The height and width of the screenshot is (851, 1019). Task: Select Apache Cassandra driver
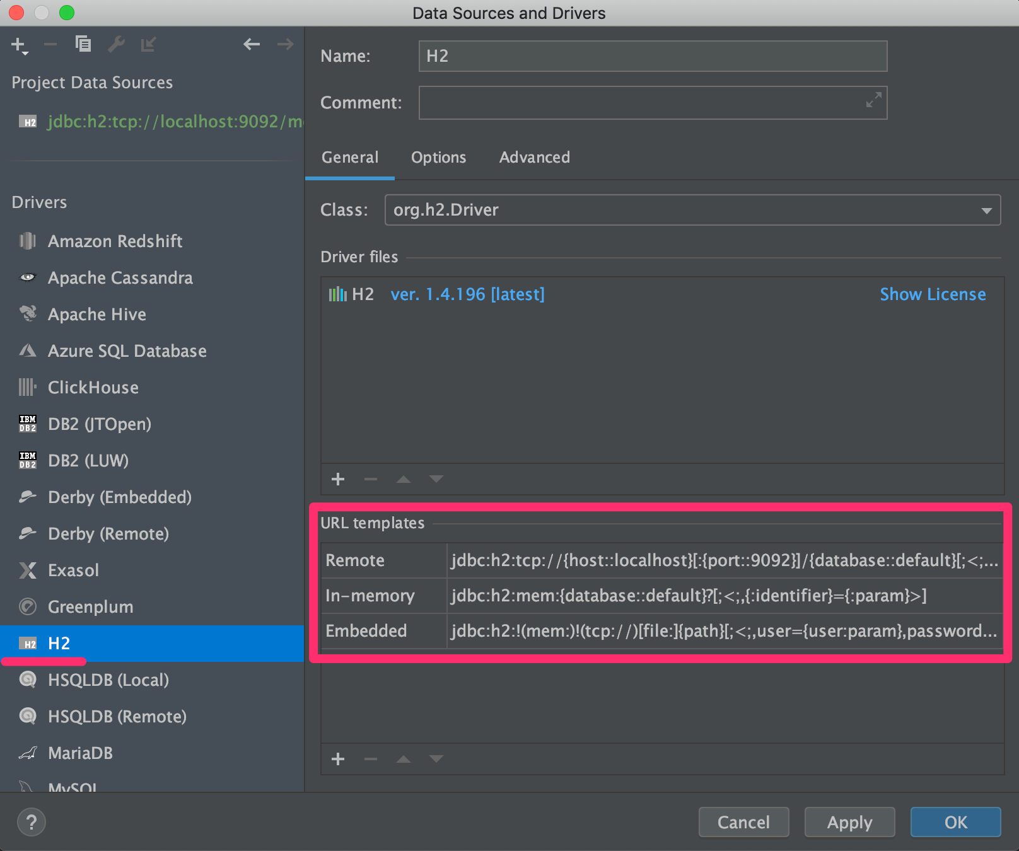152,278
